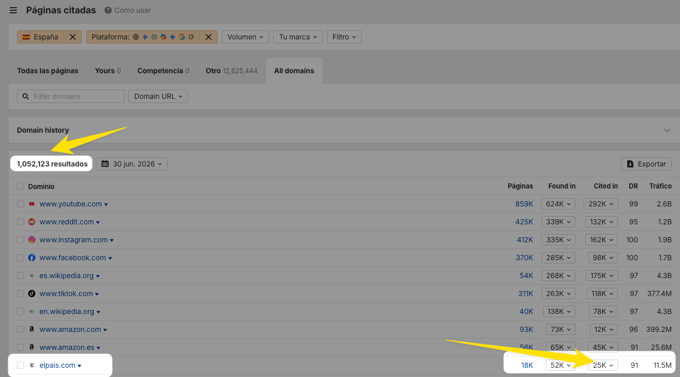Check the www.reddit.com row checkbox
The height and width of the screenshot is (377, 680).
(20, 222)
